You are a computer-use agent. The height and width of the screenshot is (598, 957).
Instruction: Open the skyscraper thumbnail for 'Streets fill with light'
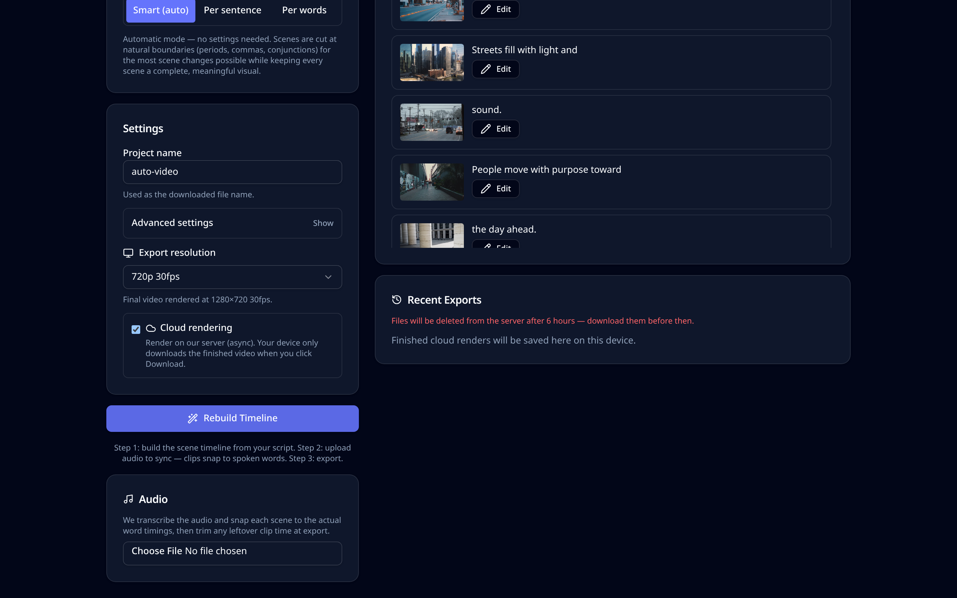(432, 62)
